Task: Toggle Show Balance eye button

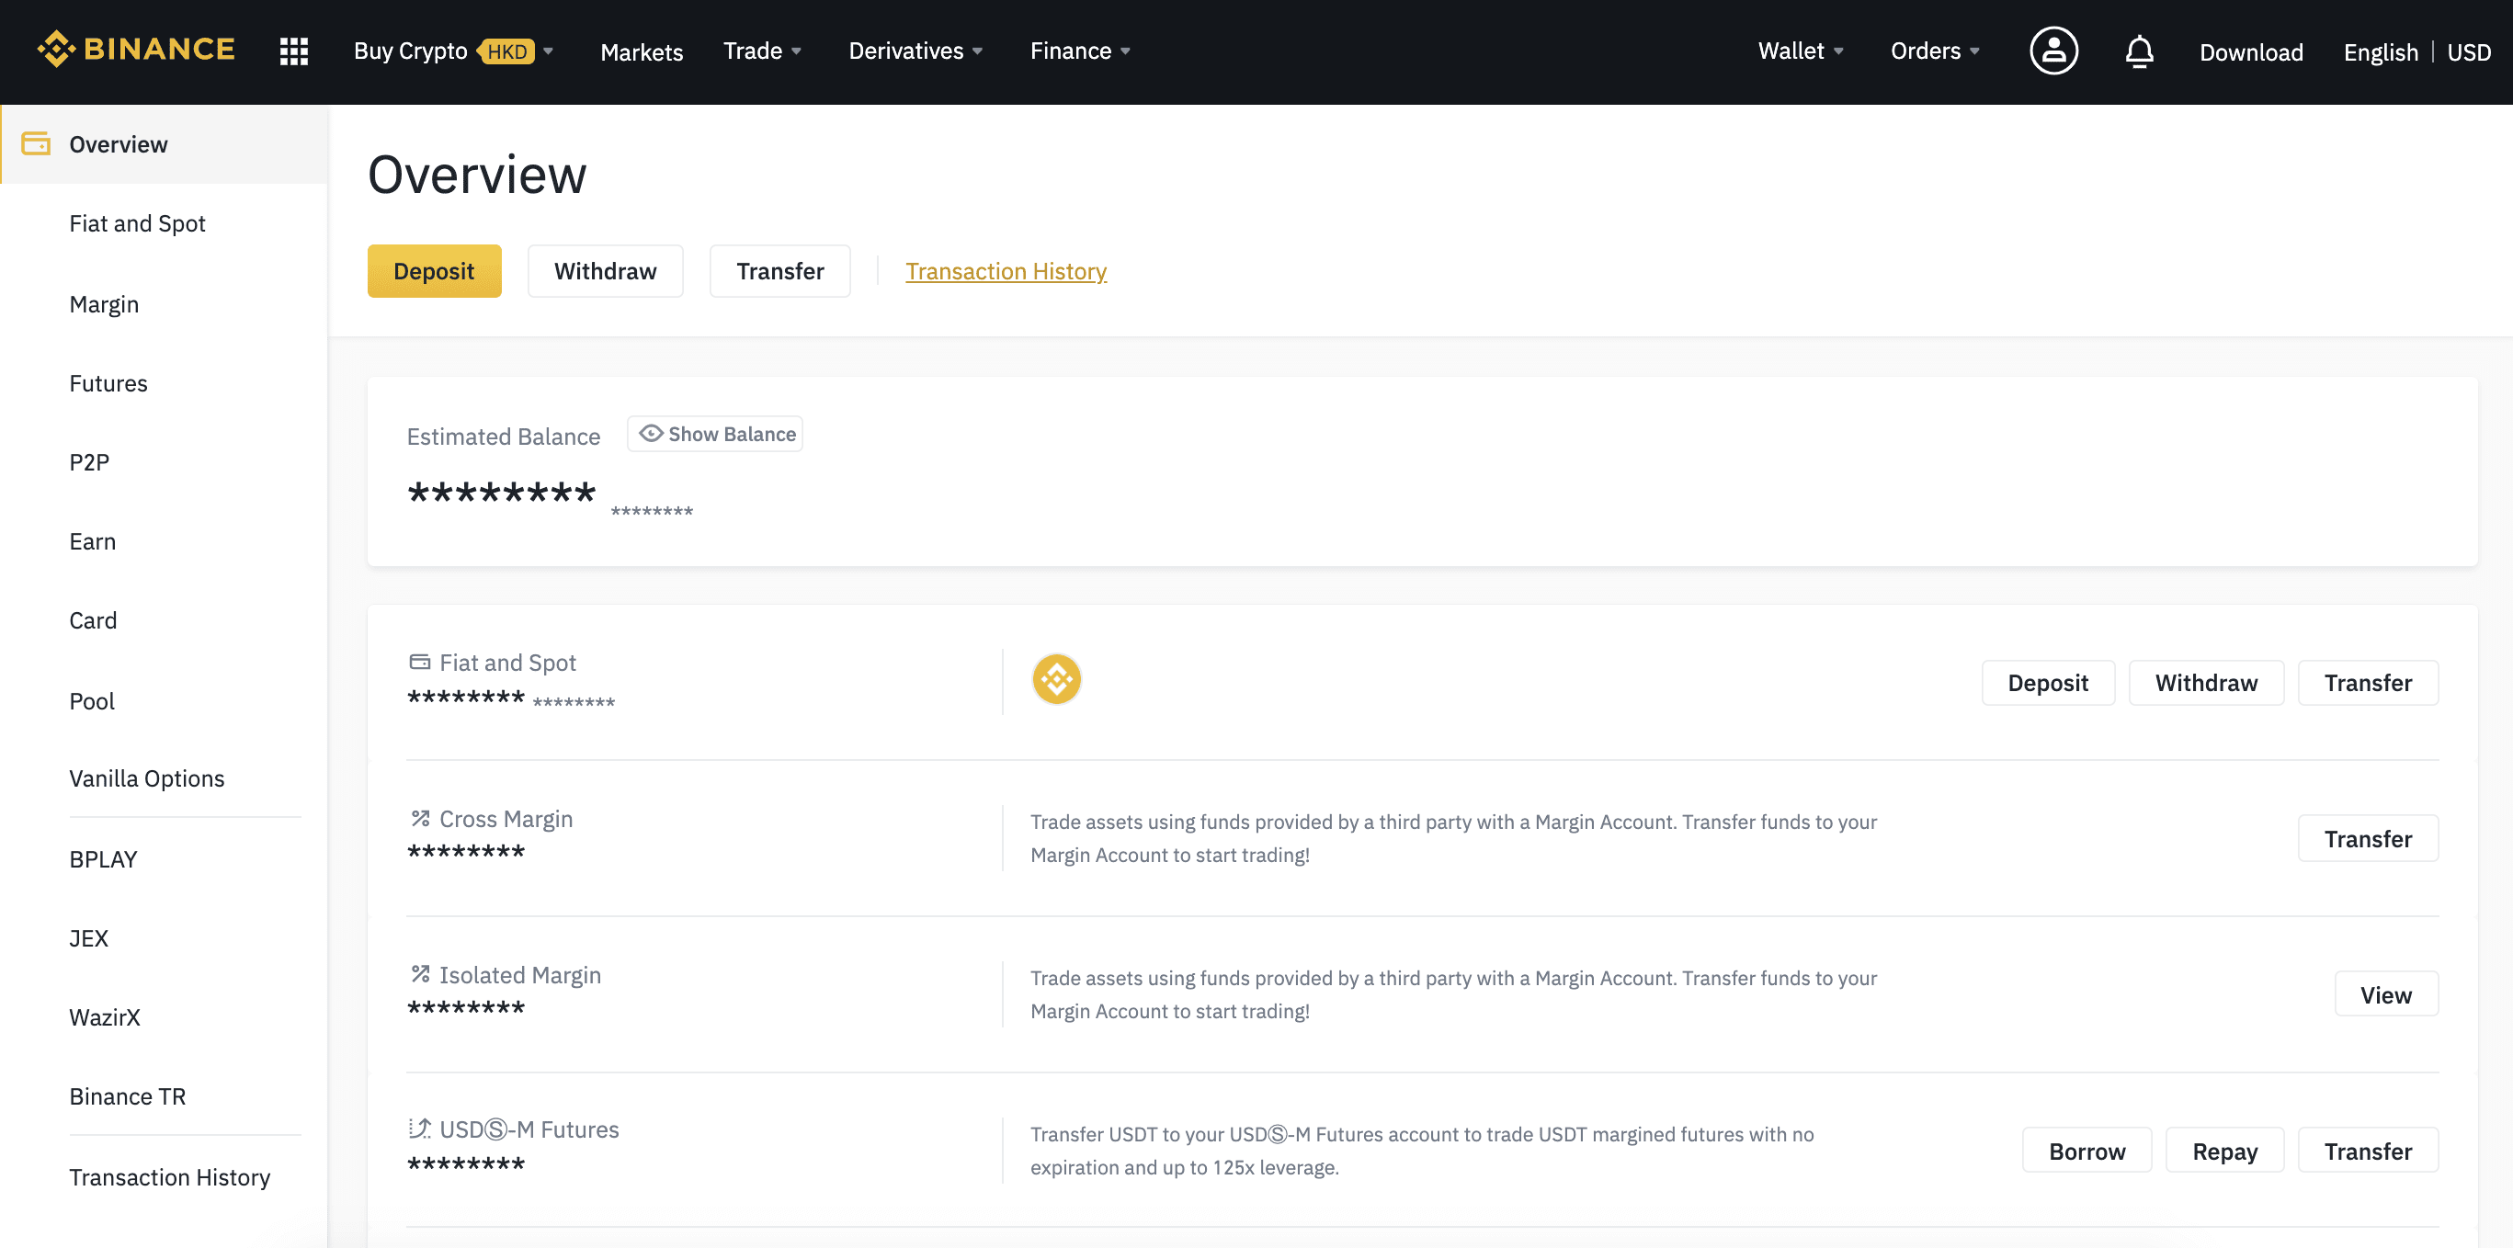Action: point(715,434)
